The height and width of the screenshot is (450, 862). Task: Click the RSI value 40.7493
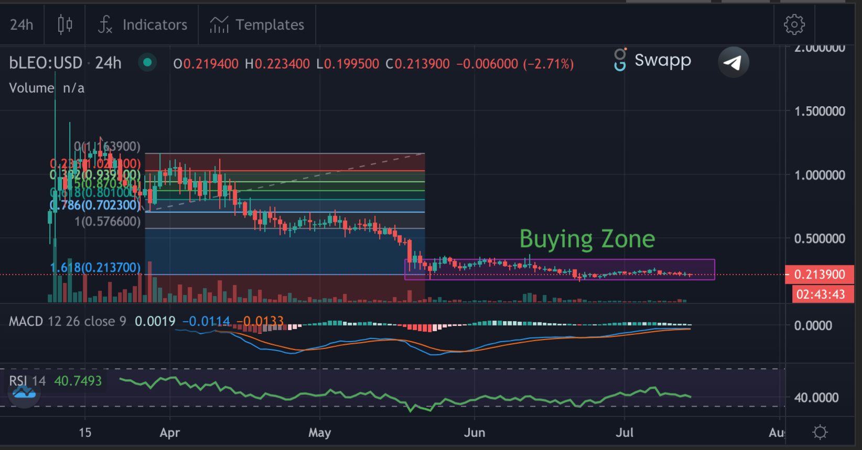tap(78, 381)
